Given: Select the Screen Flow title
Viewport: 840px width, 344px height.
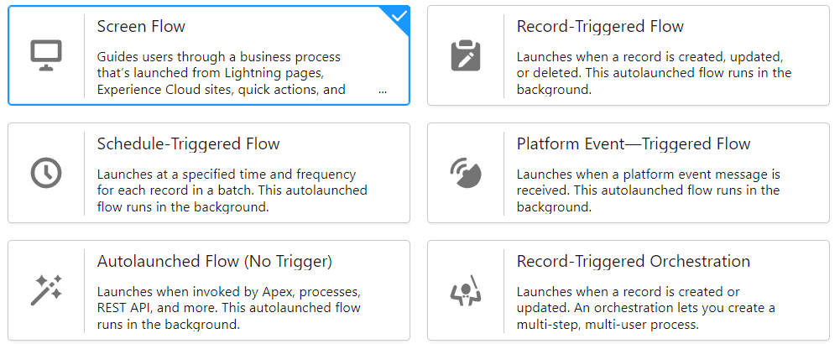Looking at the screenshot, I should [141, 27].
